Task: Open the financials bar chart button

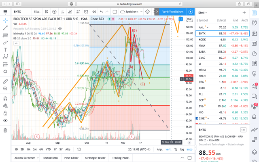Action: pos(70,12)
